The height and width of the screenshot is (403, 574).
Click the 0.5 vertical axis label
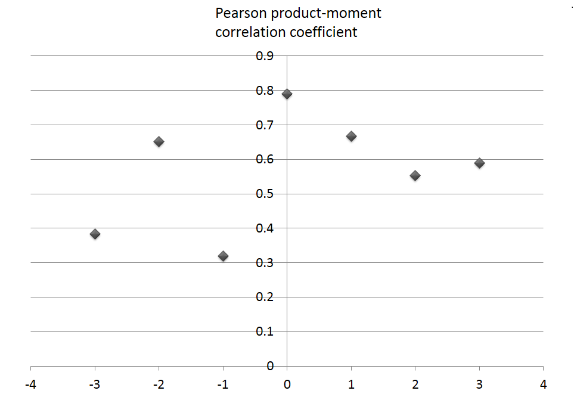tap(265, 194)
